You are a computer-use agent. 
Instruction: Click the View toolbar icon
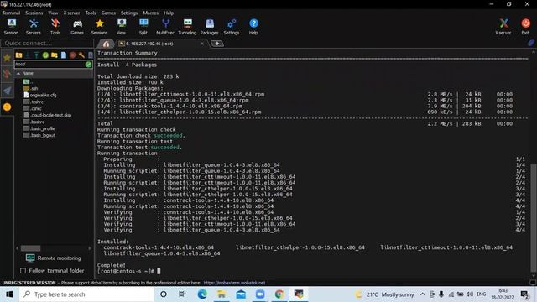(121, 27)
